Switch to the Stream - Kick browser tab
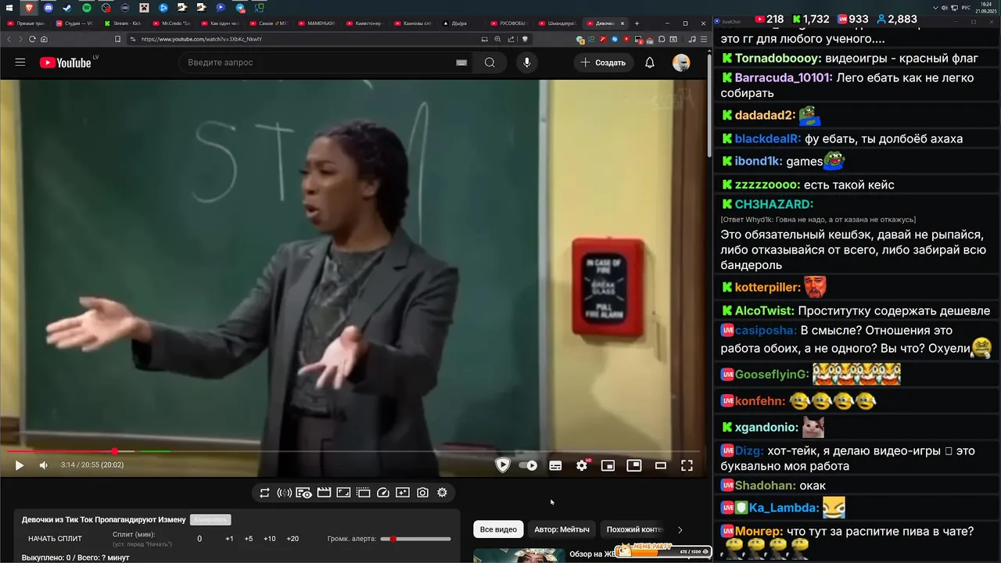1001x563 pixels. [x=124, y=23]
